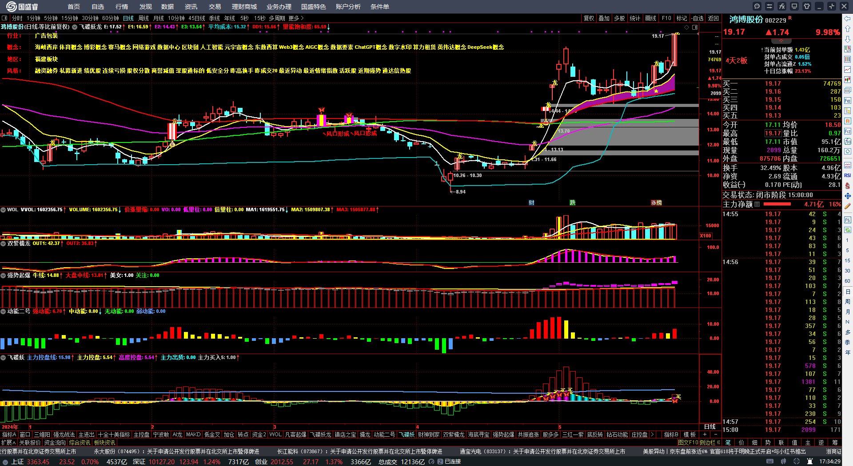
Task: Expand the 扩展 panel toggle
Action: point(8,442)
